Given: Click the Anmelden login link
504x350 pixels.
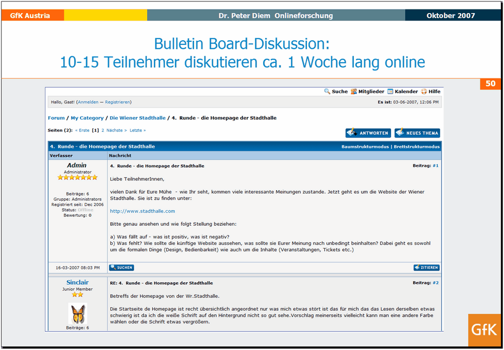Looking at the screenshot, I should pyautogui.click(x=88, y=102).
